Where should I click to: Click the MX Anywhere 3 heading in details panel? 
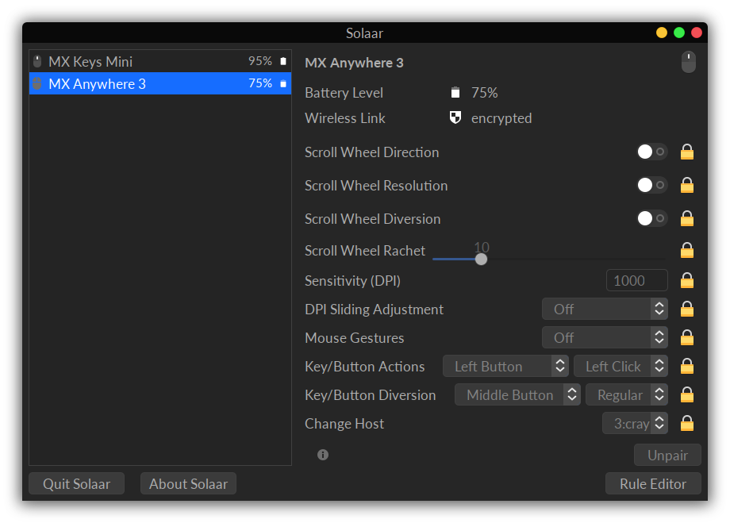point(354,63)
